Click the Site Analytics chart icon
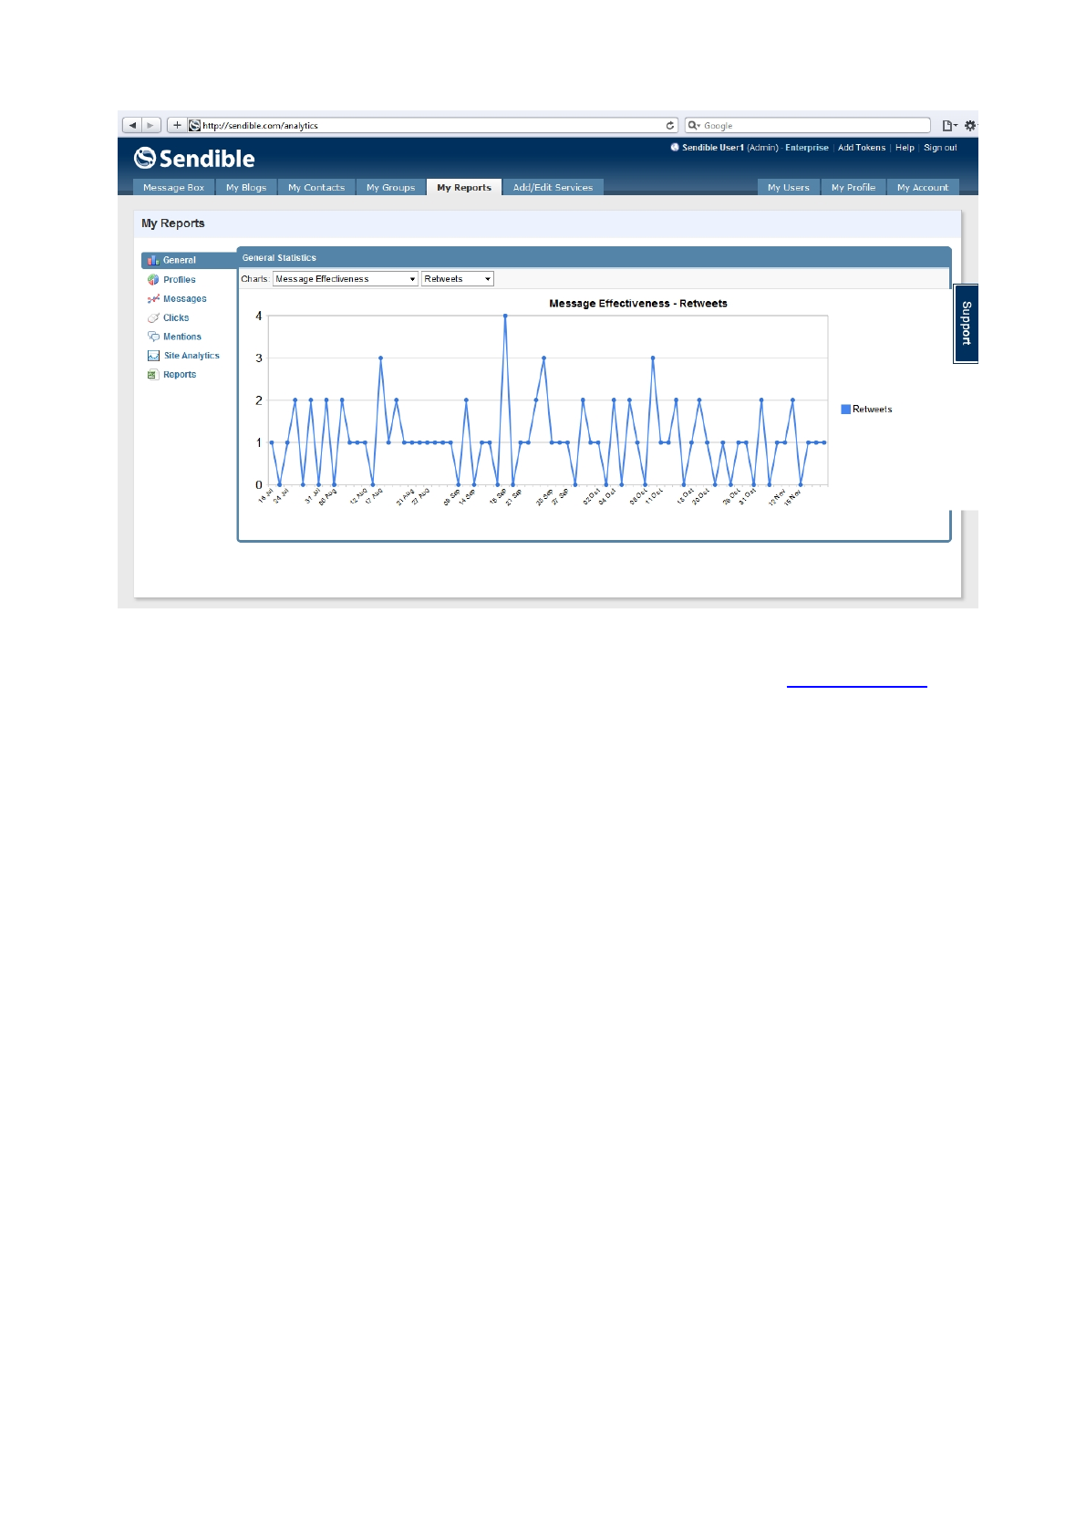Image resolution: width=1086 pixels, height=1536 pixels. (153, 356)
